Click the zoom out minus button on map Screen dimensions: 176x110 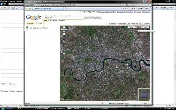(64, 54)
